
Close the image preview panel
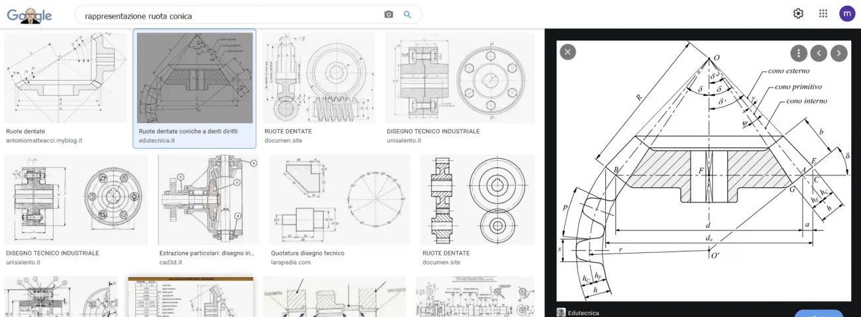coord(568,52)
